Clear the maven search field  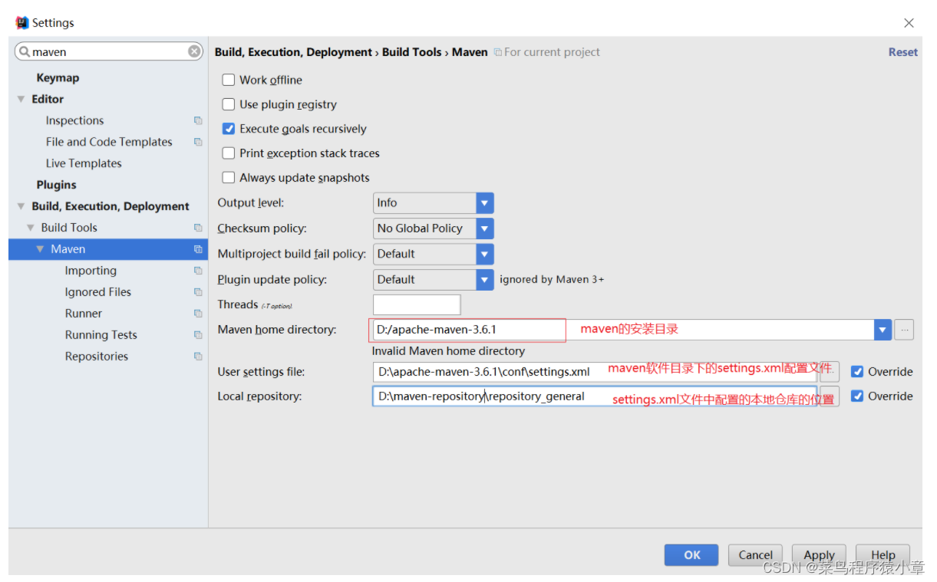tap(194, 51)
